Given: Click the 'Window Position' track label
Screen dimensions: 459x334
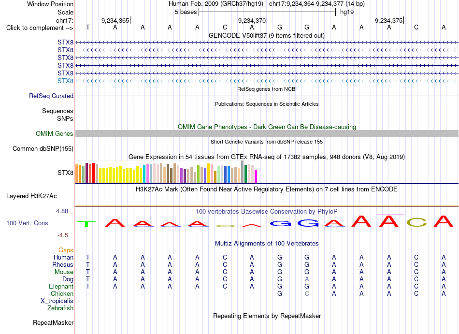Looking at the screenshot, I should coord(50,4).
